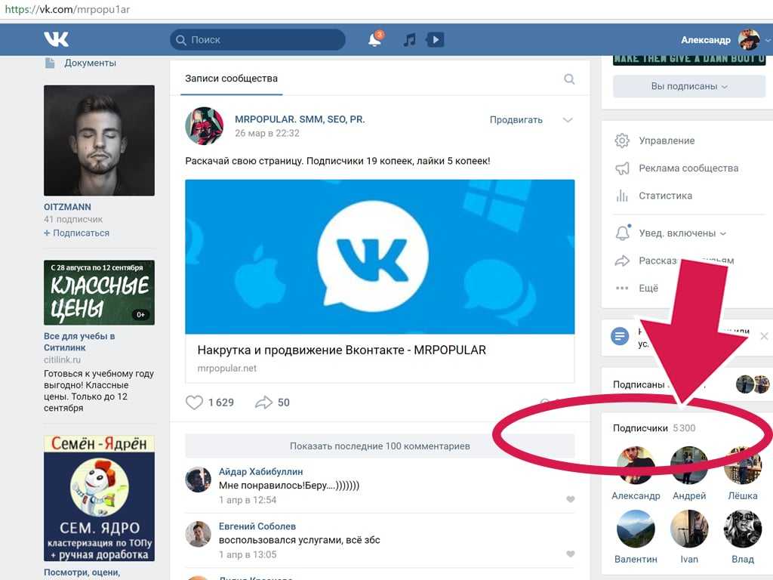Open Айдар Хабибуллин commenter profile
Viewport: 773px width, 580px height.
click(260, 471)
